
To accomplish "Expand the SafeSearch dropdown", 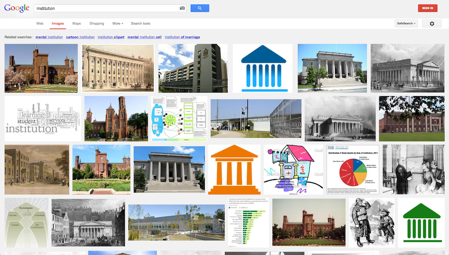I will click(406, 23).
